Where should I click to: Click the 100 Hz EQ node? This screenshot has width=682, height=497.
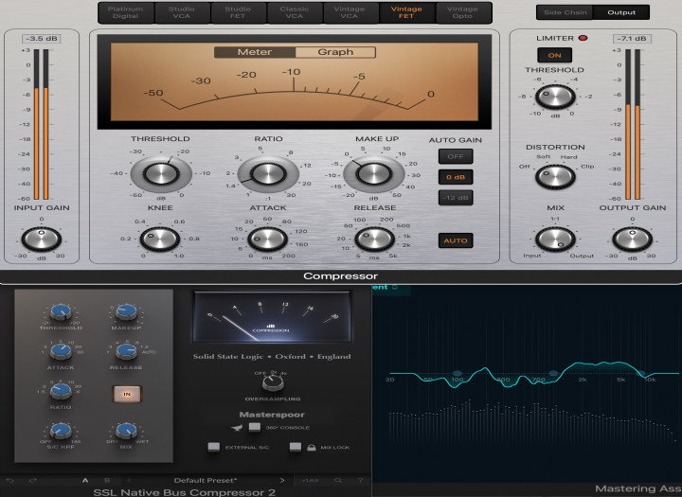coord(458,372)
